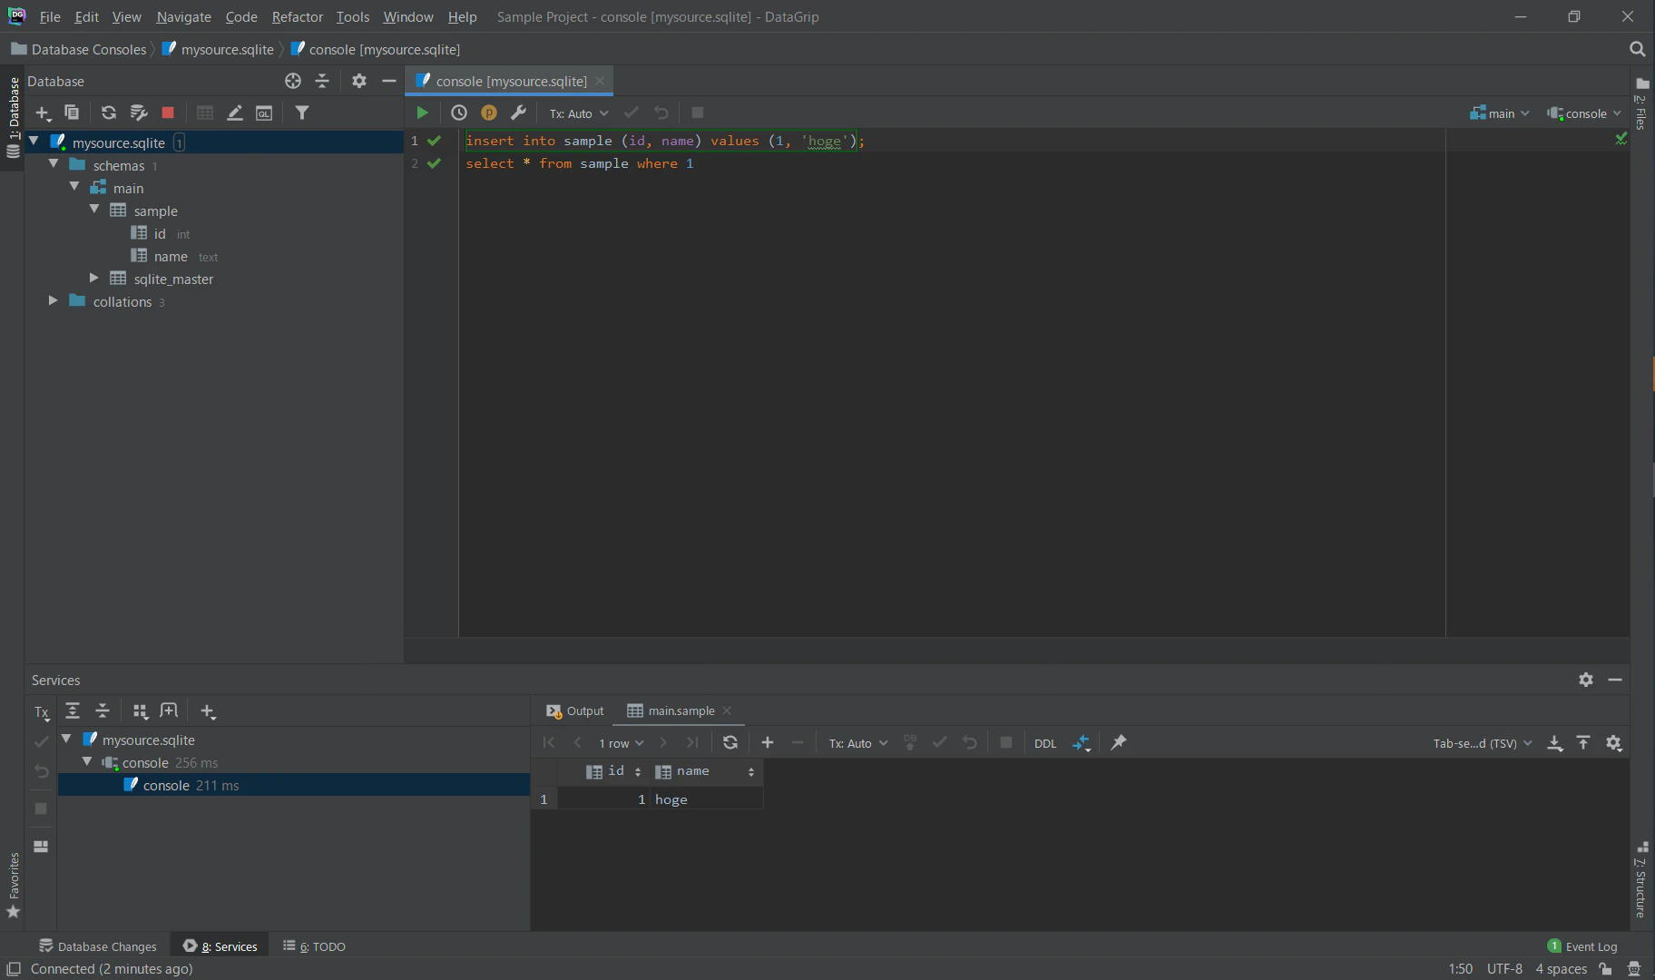Click the mysource.sqlite breadcrumb

pyautogui.click(x=218, y=49)
